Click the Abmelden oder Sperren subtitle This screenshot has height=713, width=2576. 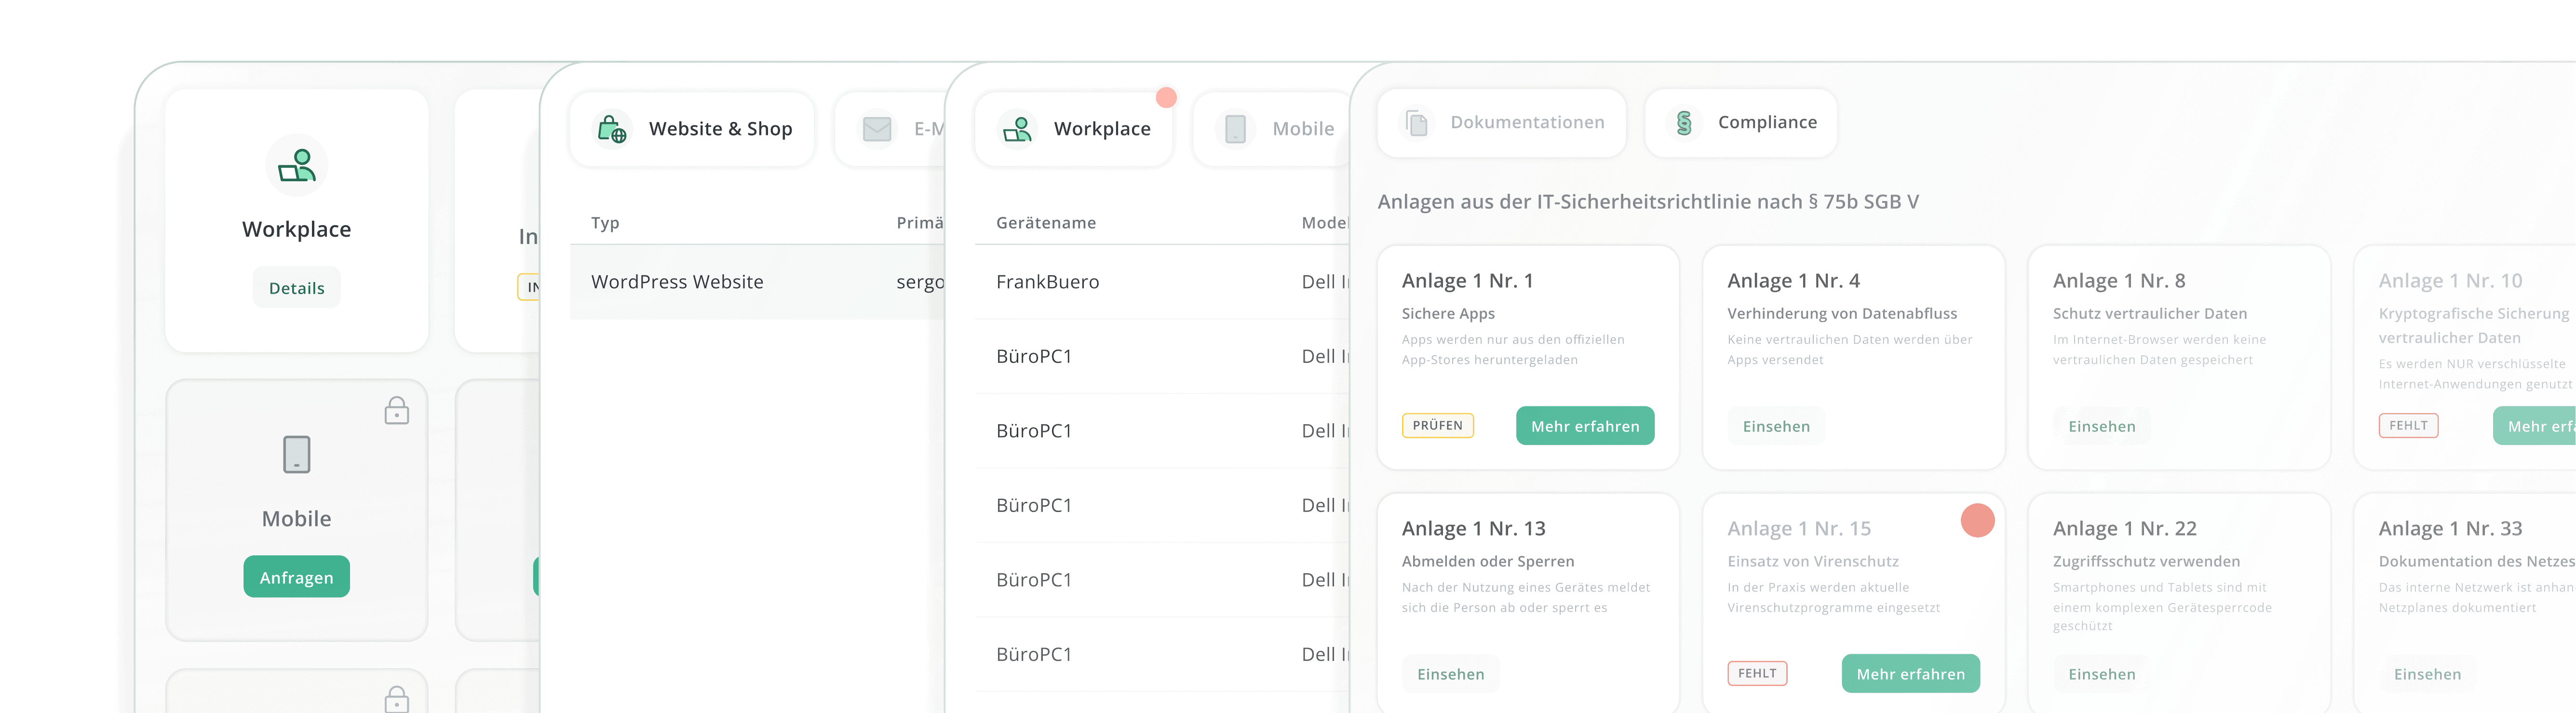[x=1488, y=562]
